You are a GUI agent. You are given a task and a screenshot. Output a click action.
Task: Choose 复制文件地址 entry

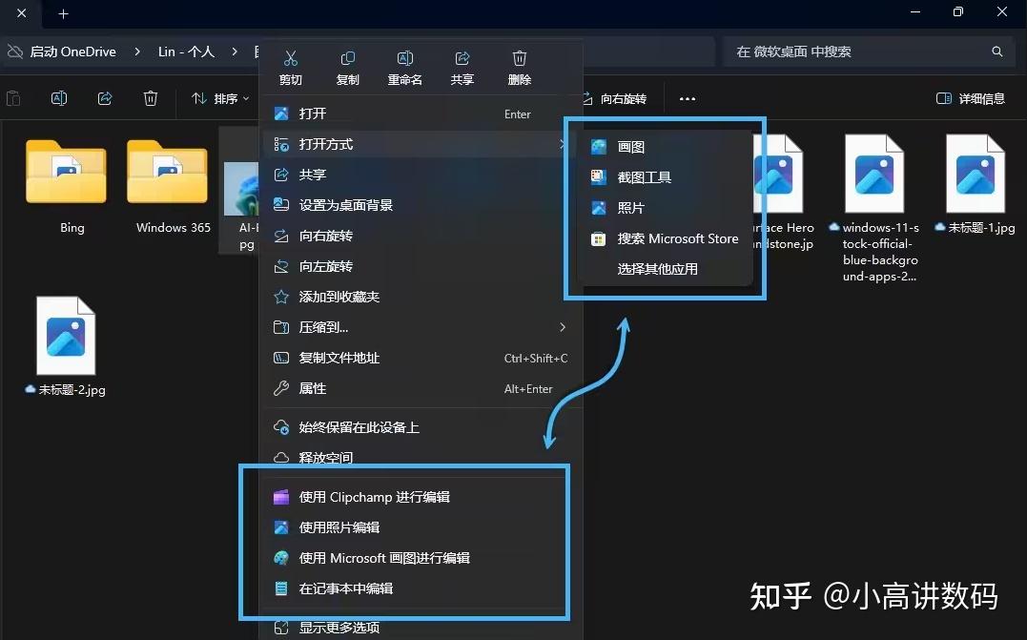click(421, 358)
